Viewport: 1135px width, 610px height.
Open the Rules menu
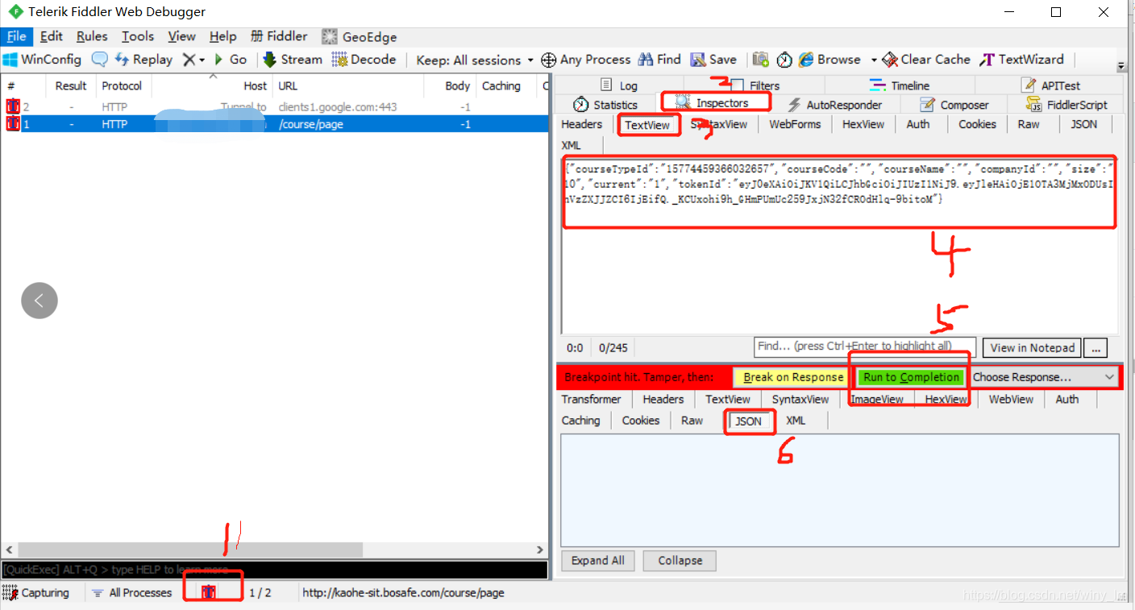[x=92, y=36]
